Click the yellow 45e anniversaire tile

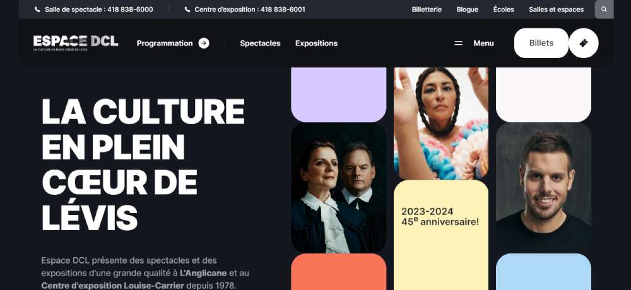[441, 235]
